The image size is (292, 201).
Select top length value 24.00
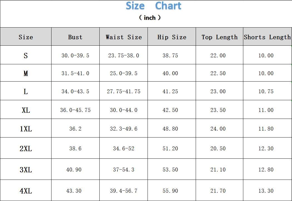coord(218,129)
